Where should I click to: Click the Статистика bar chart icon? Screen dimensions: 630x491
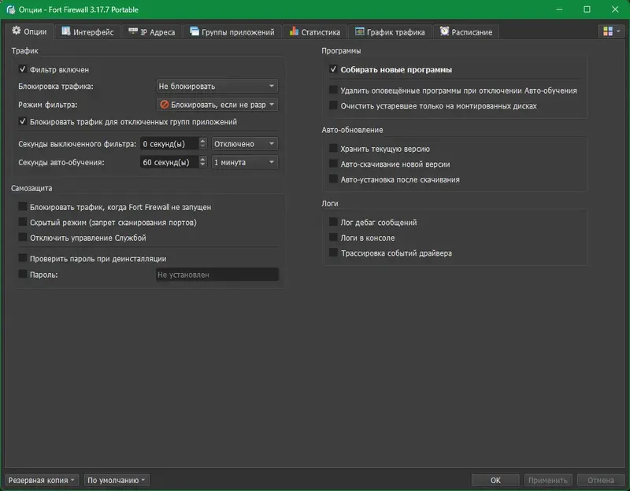coord(294,31)
